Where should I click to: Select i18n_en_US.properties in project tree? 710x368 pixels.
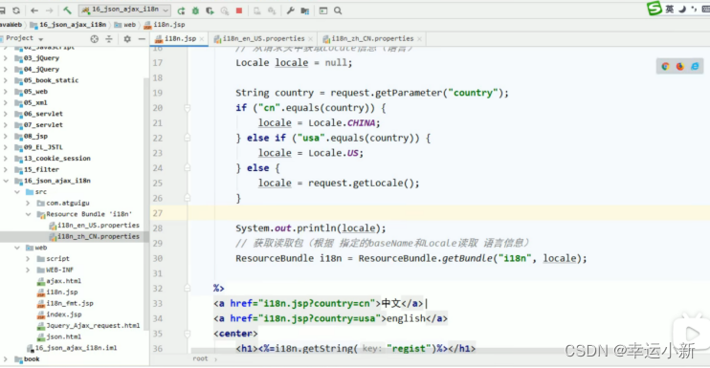pos(94,226)
